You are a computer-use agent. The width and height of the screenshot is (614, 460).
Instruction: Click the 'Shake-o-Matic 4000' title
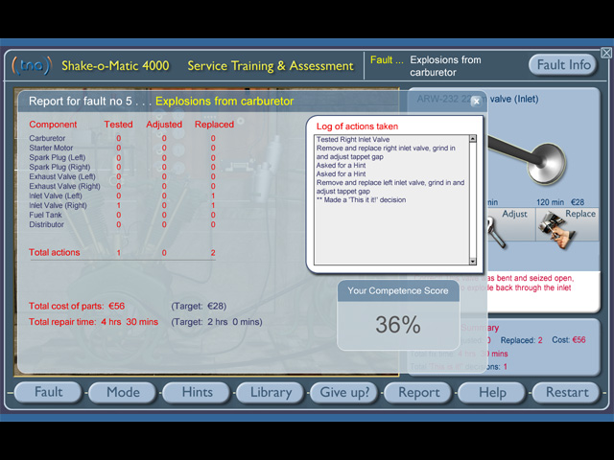tap(115, 65)
